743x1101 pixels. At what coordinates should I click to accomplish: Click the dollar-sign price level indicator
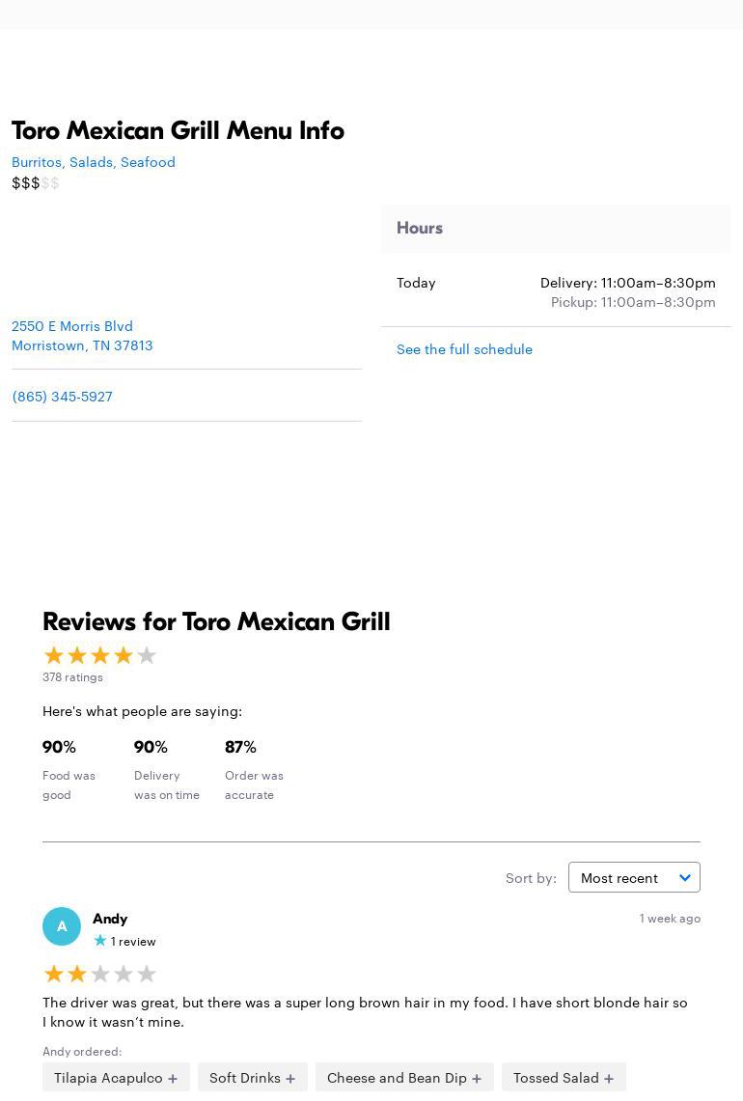(x=35, y=183)
